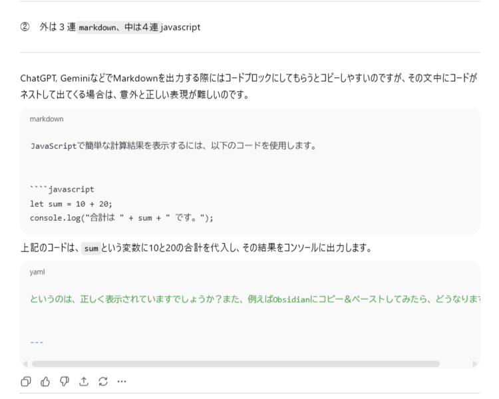
Task: Click the "yaml" code block language label
Action: click(x=37, y=272)
